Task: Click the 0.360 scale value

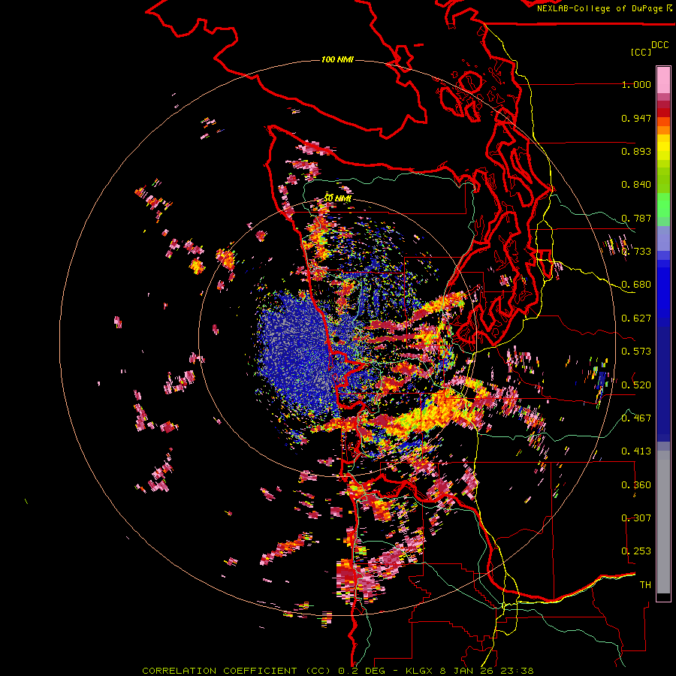Action: (x=636, y=485)
